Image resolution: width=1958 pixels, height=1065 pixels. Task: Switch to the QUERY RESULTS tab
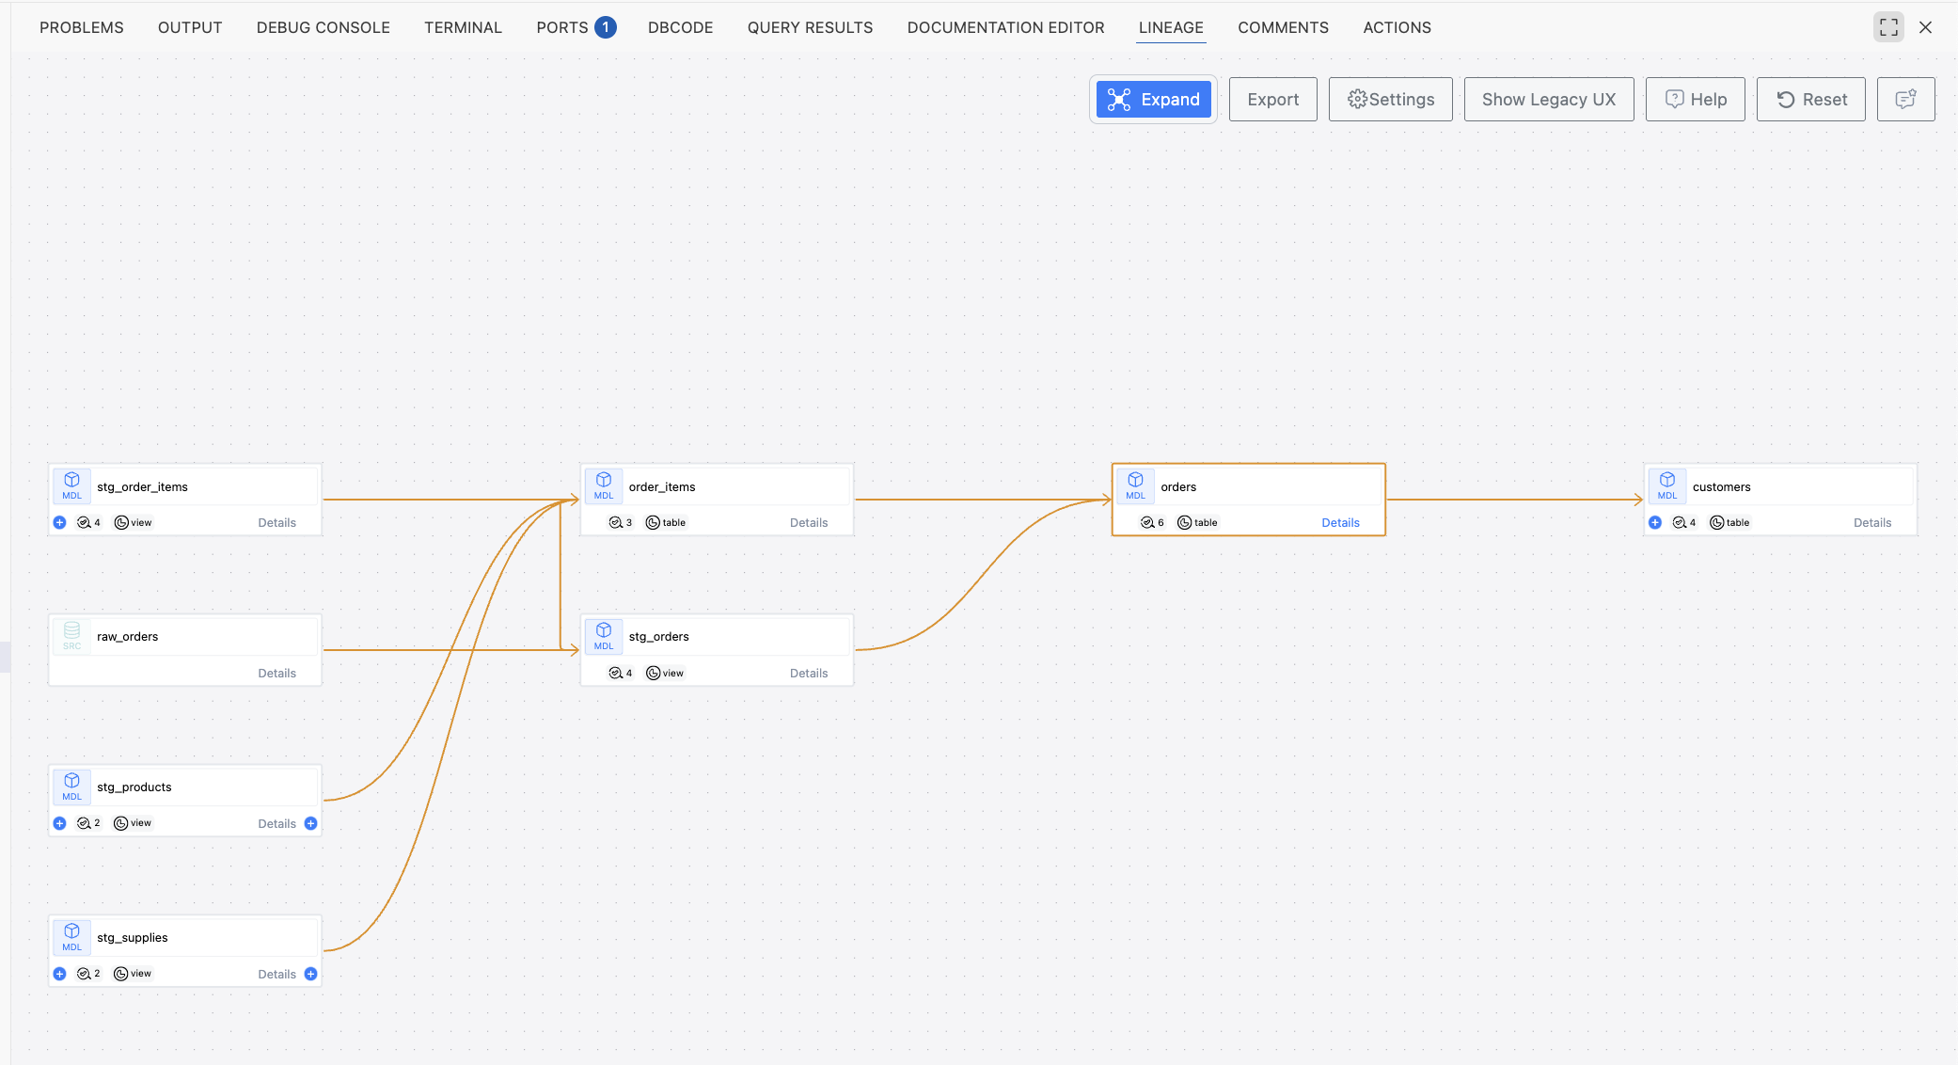pos(810,27)
